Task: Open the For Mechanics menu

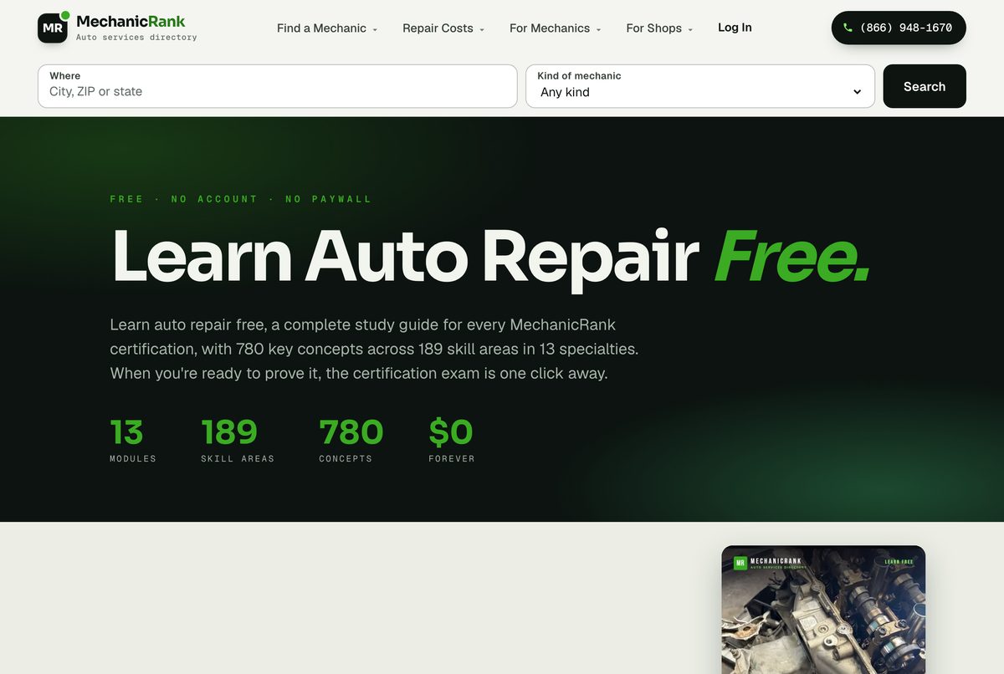Action: [x=556, y=28]
